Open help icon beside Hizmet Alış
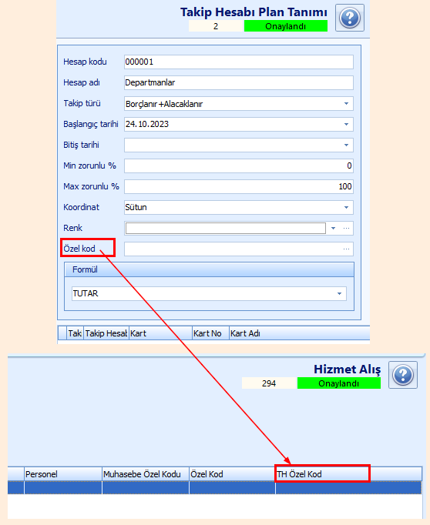 tap(403, 375)
